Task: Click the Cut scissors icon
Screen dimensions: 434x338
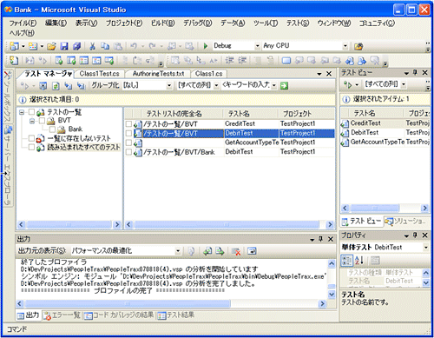Action: (x=92, y=46)
